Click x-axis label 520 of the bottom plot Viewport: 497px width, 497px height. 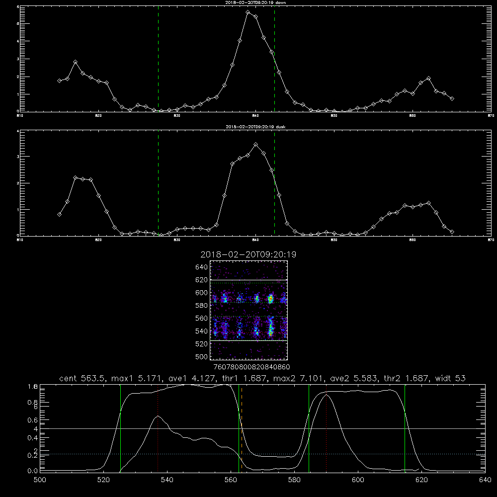[x=103, y=480]
